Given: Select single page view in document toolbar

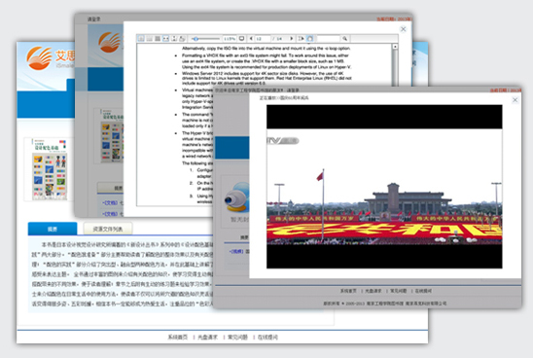Looking at the screenshot, I should click(141, 38).
